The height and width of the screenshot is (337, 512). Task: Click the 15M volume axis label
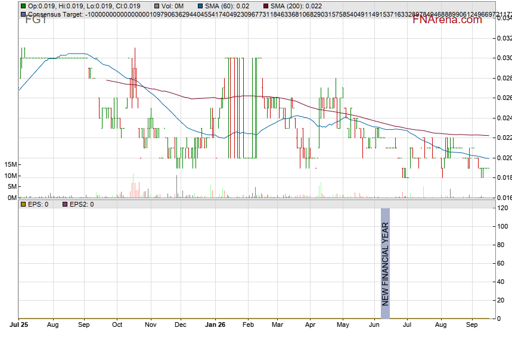click(x=11, y=165)
